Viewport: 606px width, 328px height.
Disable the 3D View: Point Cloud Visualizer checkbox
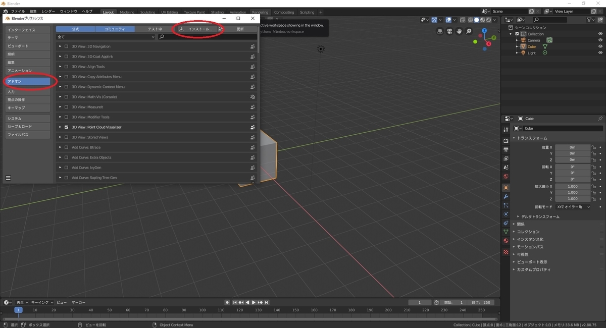[66, 127]
